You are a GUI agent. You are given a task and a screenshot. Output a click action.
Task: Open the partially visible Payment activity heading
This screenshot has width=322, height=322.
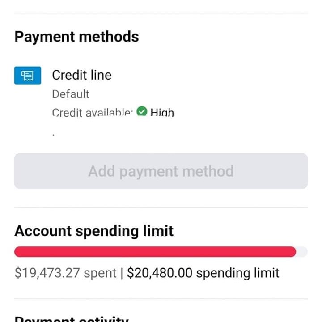coord(72,318)
